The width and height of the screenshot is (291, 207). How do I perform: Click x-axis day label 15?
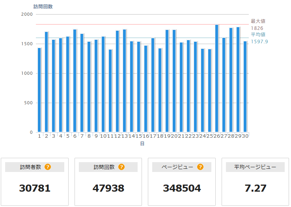(139, 136)
